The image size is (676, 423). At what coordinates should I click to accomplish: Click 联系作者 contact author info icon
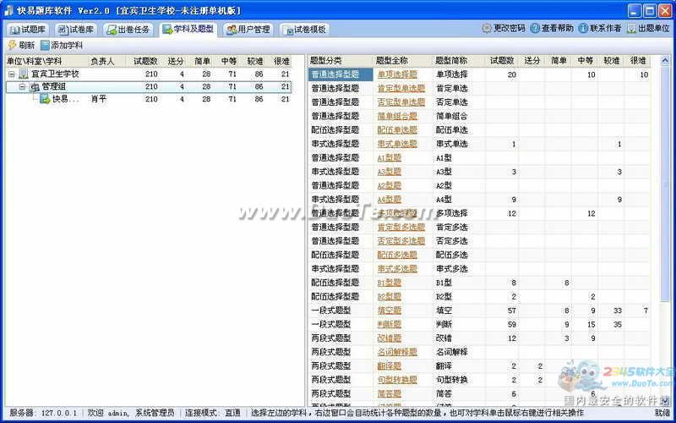point(583,29)
